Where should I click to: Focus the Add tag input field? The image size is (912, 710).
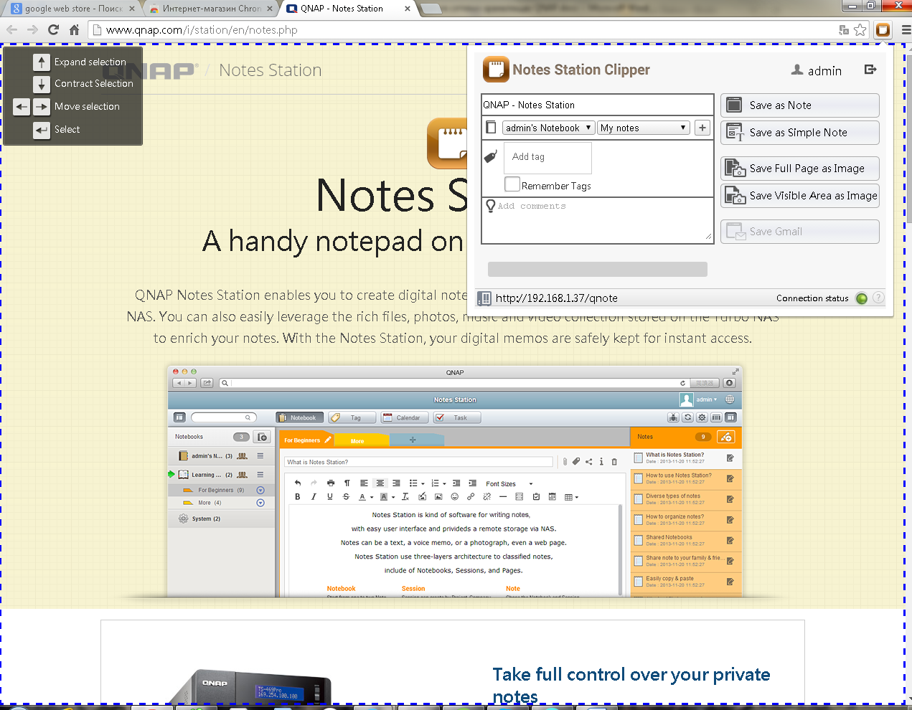pos(547,157)
